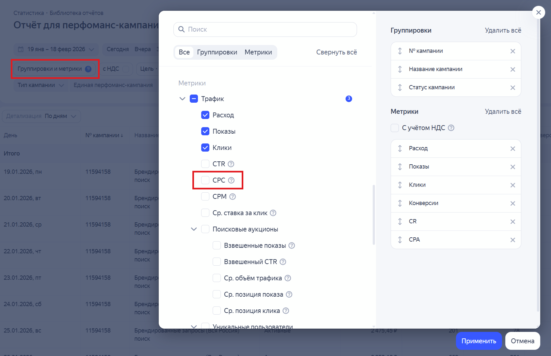This screenshot has height=356, width=551.
Task: Uncheck the Клики metric checkbox
Action: click(x=205, y=148)
